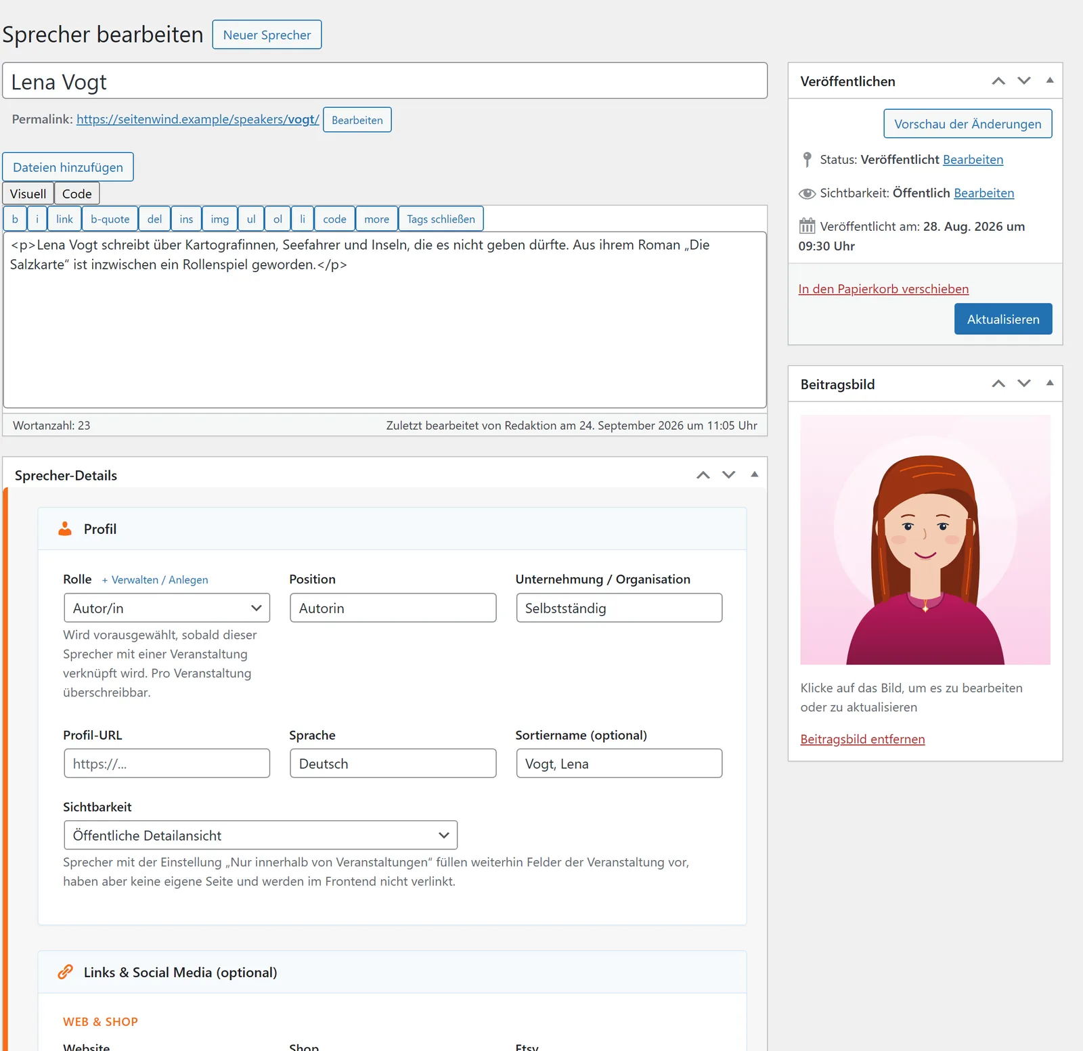Insert ol list tag

(x=278, y=219)
